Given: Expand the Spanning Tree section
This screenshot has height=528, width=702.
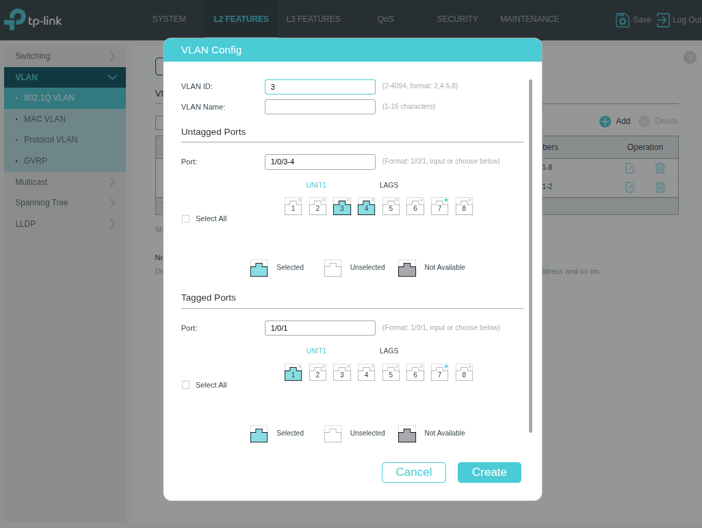Looking at the screenshot, I should [x=65, y=203].
